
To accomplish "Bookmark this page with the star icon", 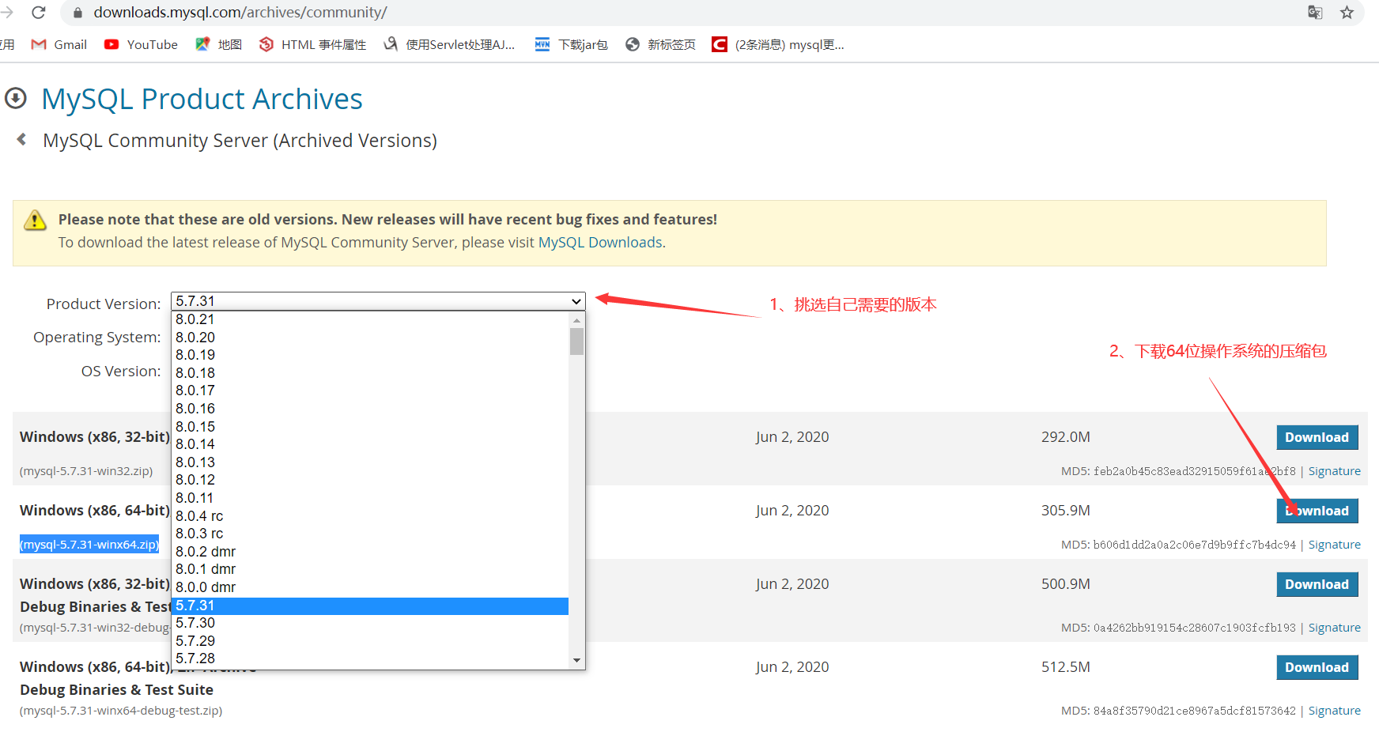I will click(1347, 13).
